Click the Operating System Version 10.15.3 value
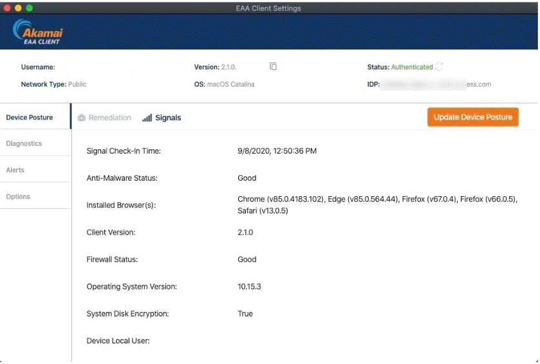 click(251, 287)
